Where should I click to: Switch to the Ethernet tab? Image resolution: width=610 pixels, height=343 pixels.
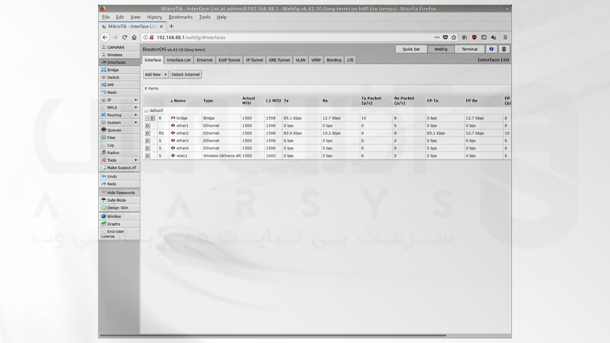point(205,60)
